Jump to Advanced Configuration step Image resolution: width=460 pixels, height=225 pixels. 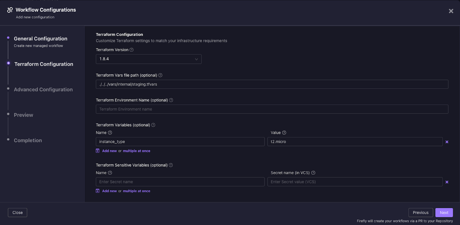(x=43, y=89)
